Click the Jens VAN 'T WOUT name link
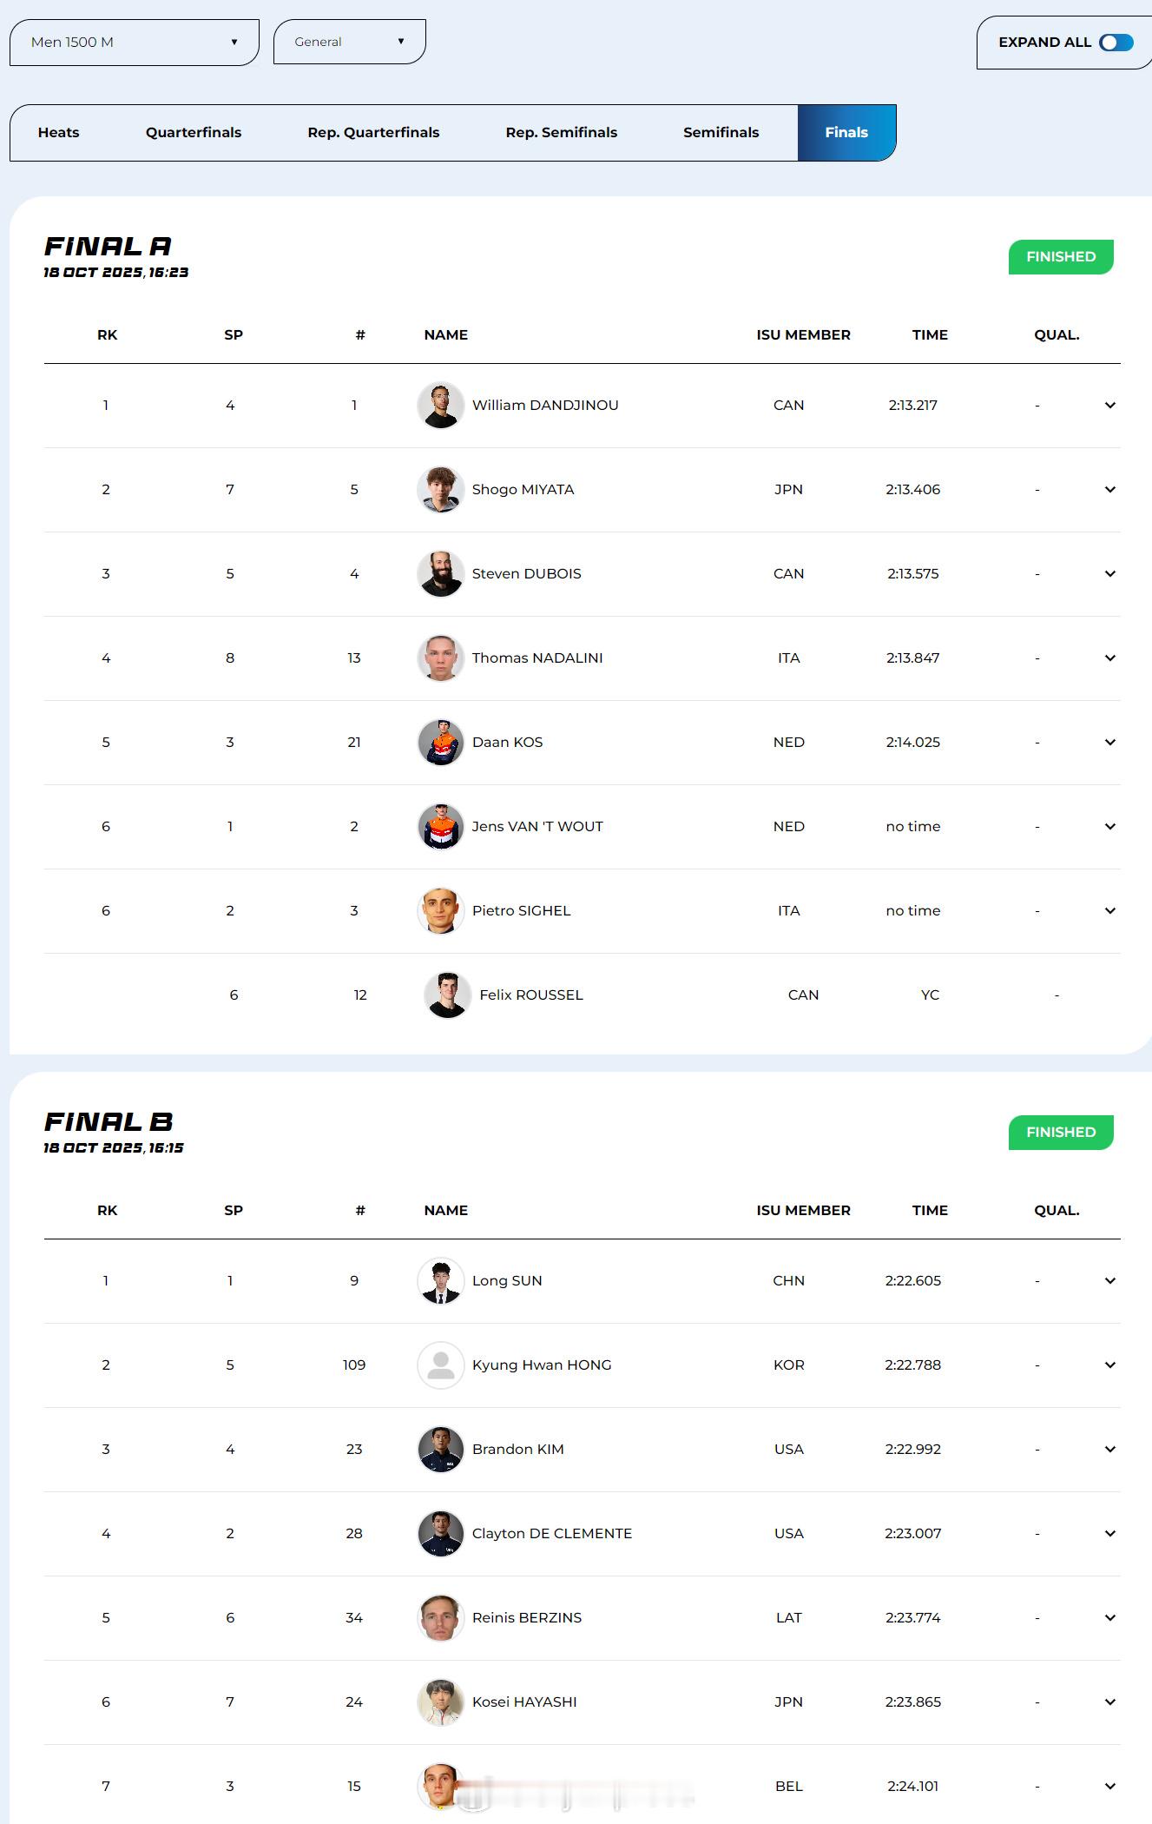 click(x=537, y=827)
